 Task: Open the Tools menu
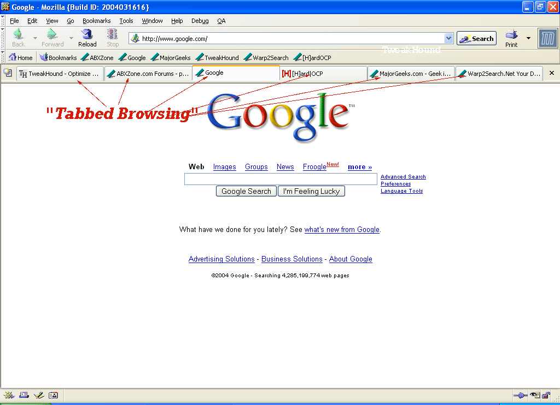pos(126,21)
